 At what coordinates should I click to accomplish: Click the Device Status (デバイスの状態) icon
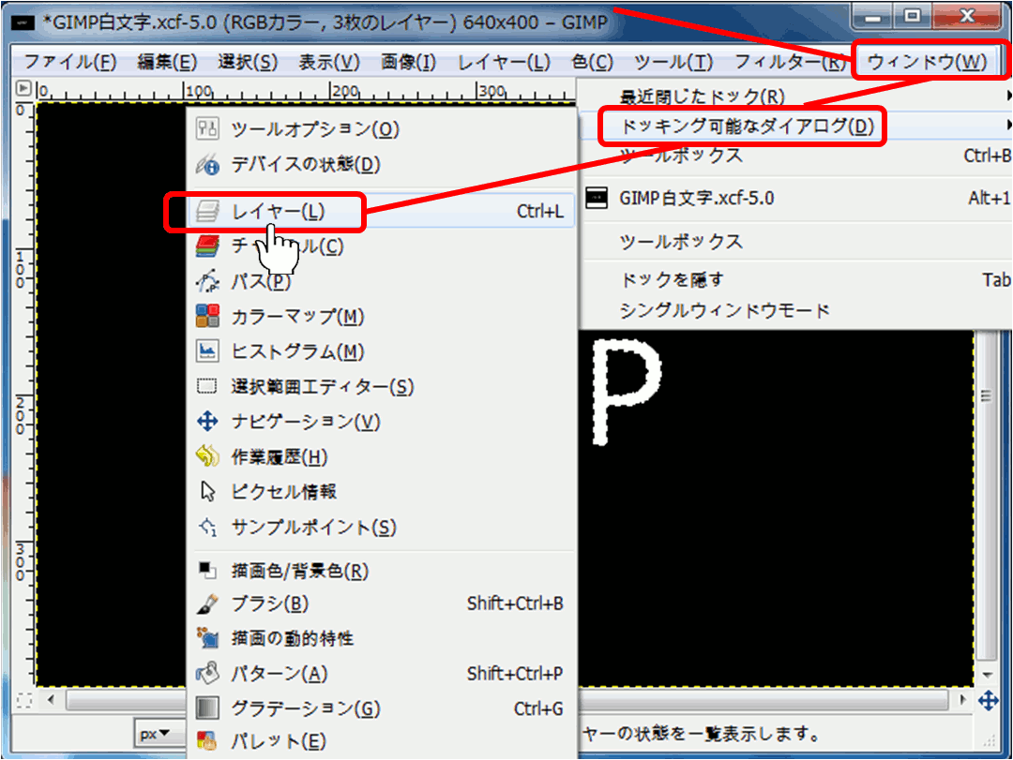(x=207, y=164)
